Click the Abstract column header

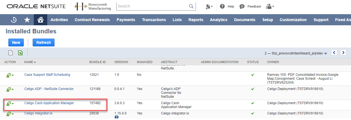click(169, 62)
